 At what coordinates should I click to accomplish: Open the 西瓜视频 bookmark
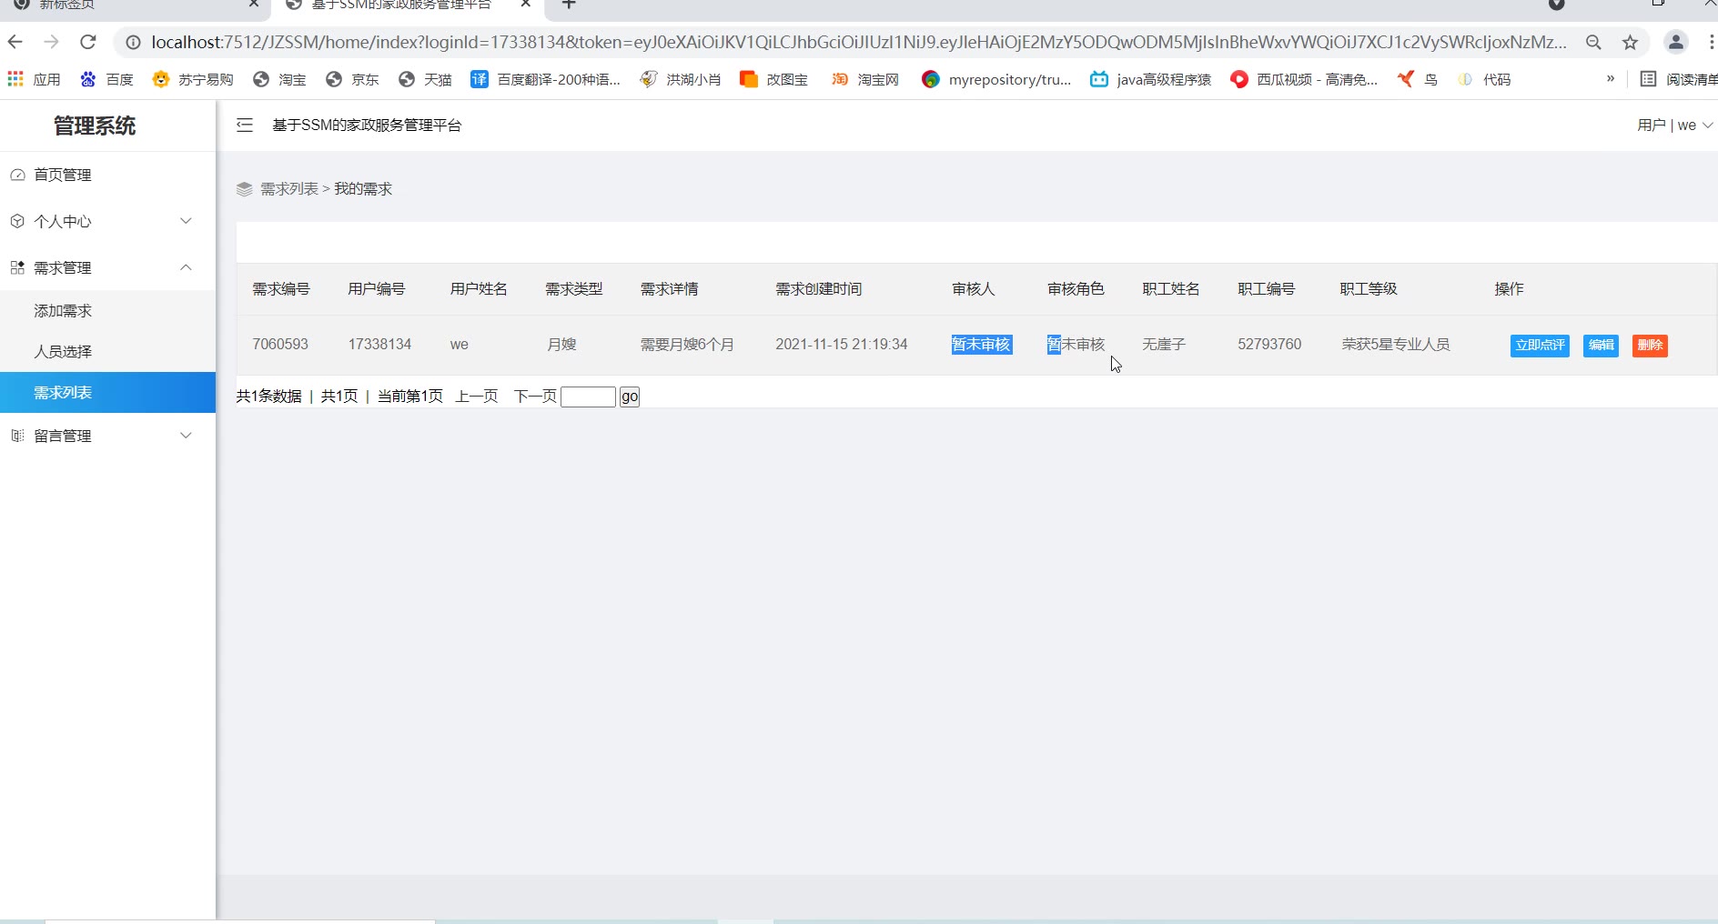click(x=1304, y=79)
